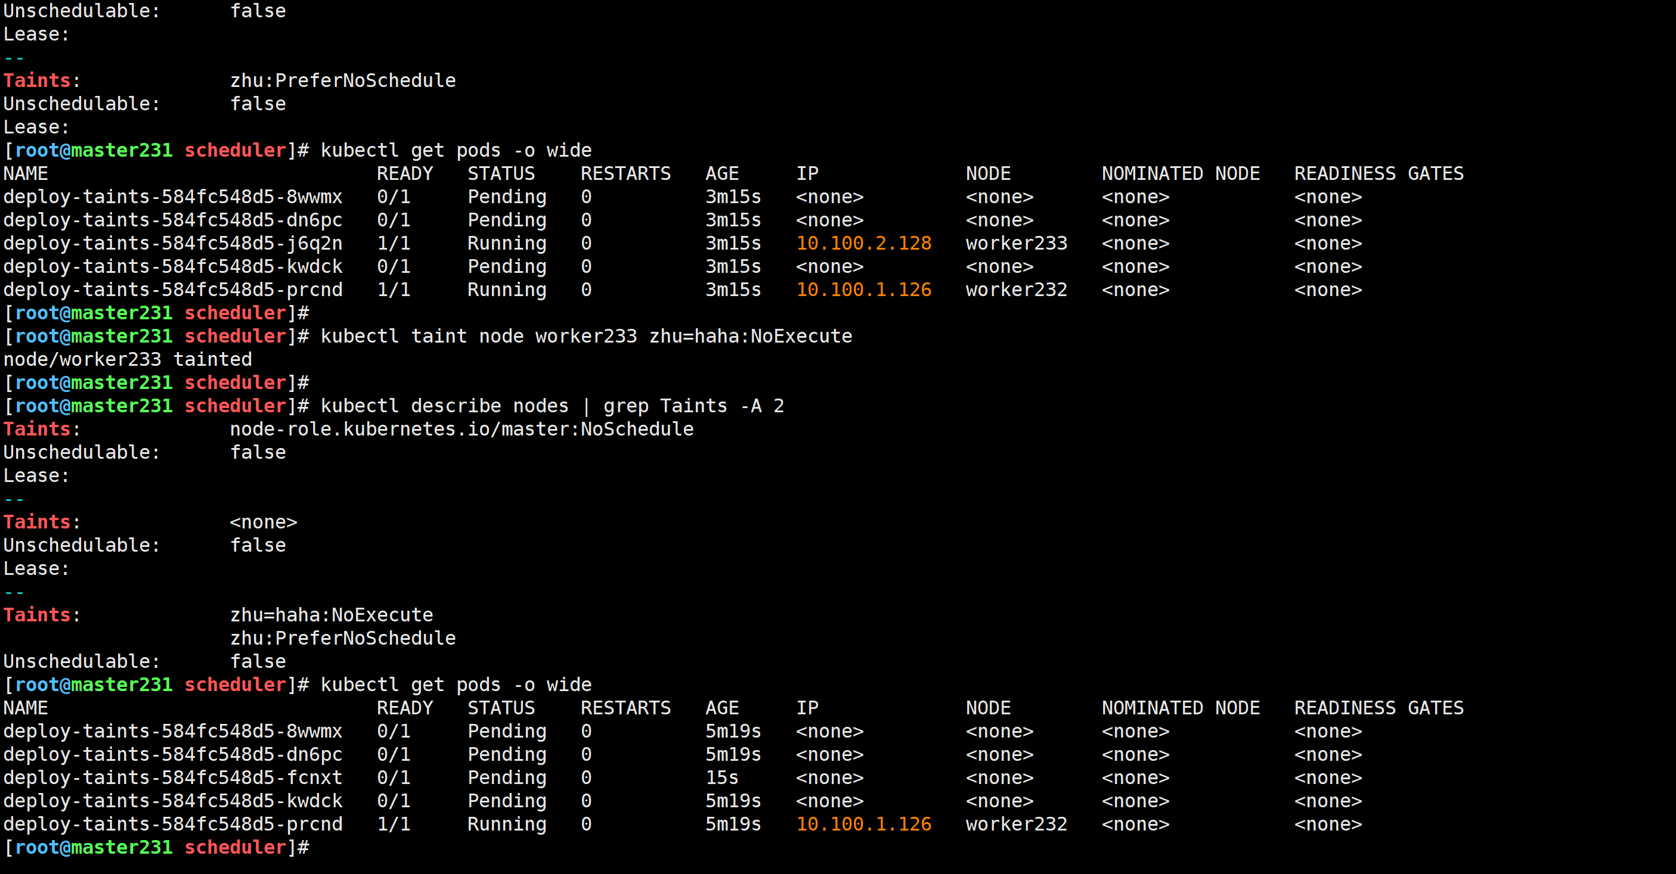Click the READINESS GATES header in the last table
This screenshot has width=1676, height=874.
point(1378,708)
